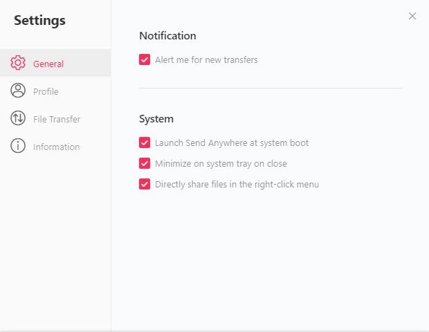
Task: Switch to the File Transfer section
Action: (x=57, y=119)
